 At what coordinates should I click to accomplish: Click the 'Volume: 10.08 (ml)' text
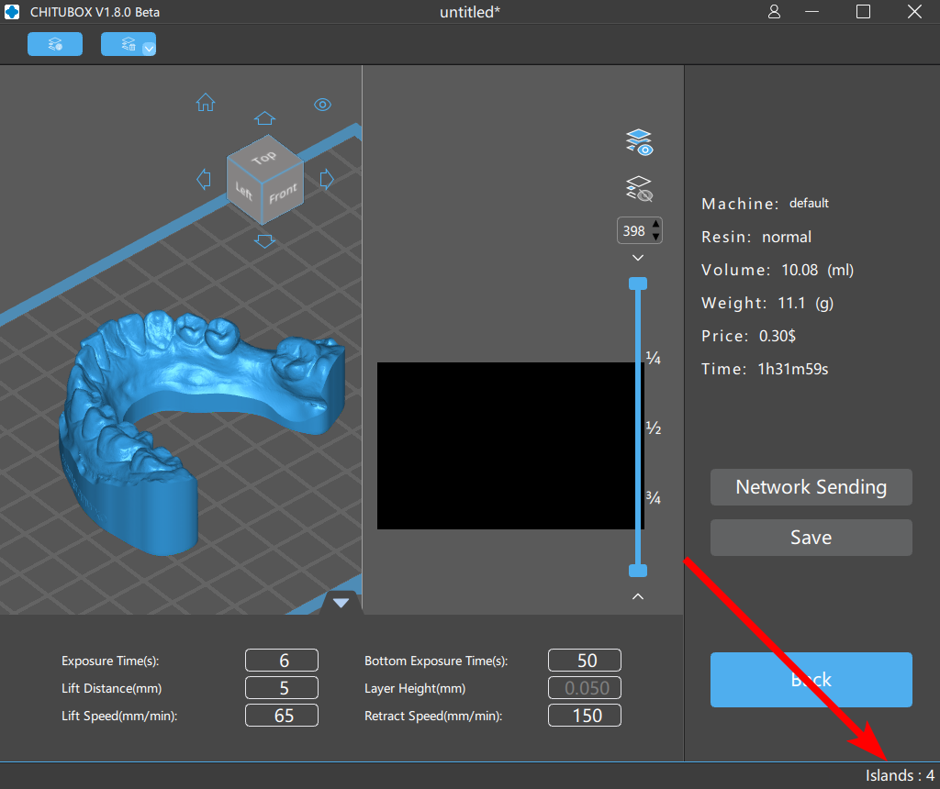(778, 271)
